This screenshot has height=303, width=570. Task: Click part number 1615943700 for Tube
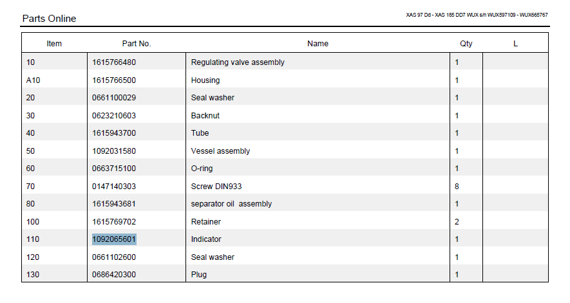click(114, 133)
